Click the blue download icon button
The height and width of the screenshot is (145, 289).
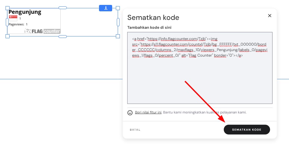(106, 8)
